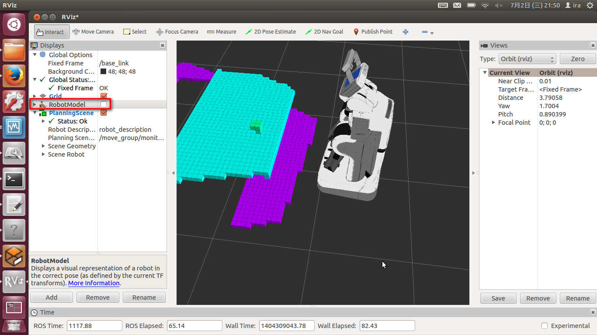Close the Time panel

[x=593, y=312]
